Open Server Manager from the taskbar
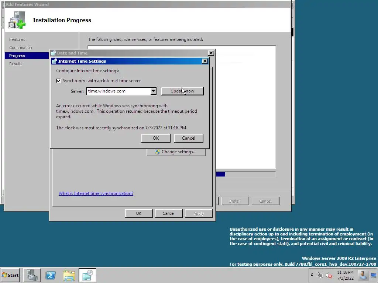Viewport: 378px width, 283px height. coord(32,275)
